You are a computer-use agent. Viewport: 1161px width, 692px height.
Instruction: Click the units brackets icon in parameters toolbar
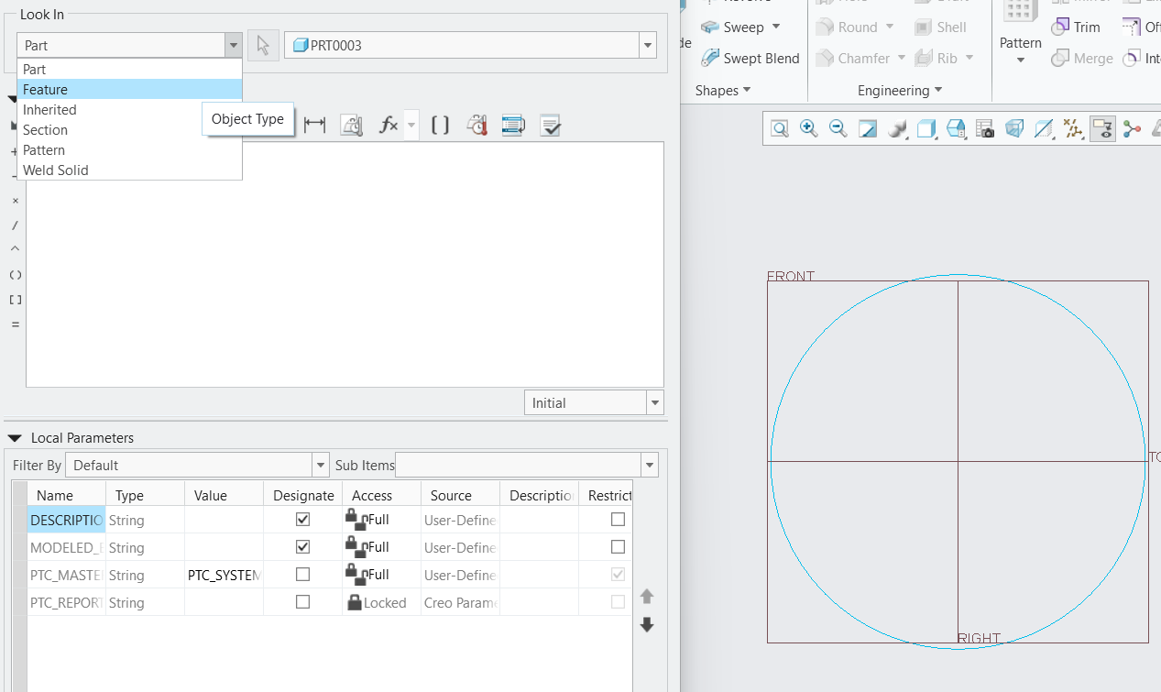point(439,125)
